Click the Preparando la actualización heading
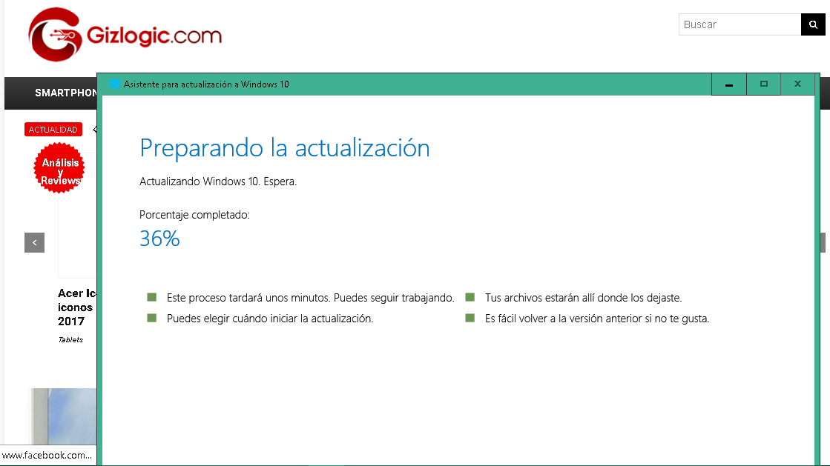Screen dimensions: 830x466 (x=284, y=148)
